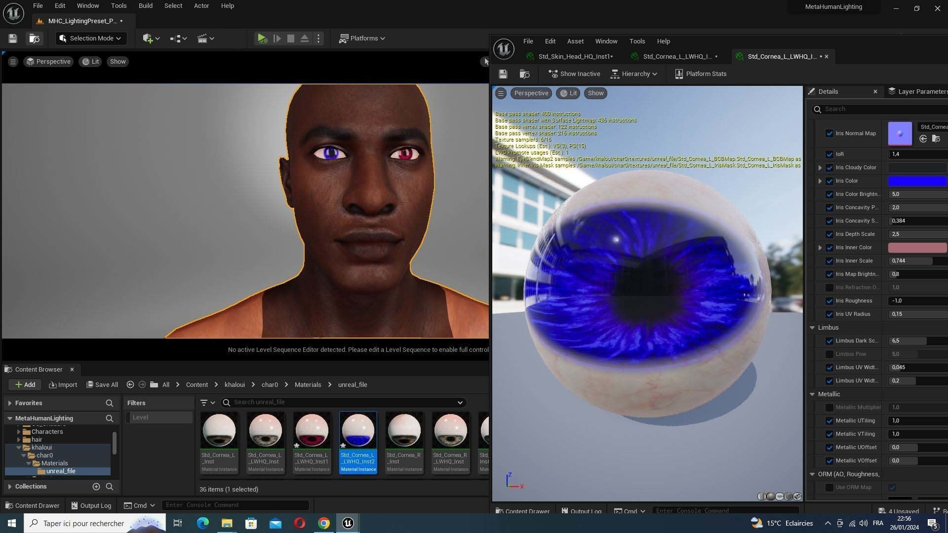Enable the Limbus Pow parameter checkbox
Image resolution: width=948 pixels, height=533 pixels.
pyautogui.click(x=829, y=354)
